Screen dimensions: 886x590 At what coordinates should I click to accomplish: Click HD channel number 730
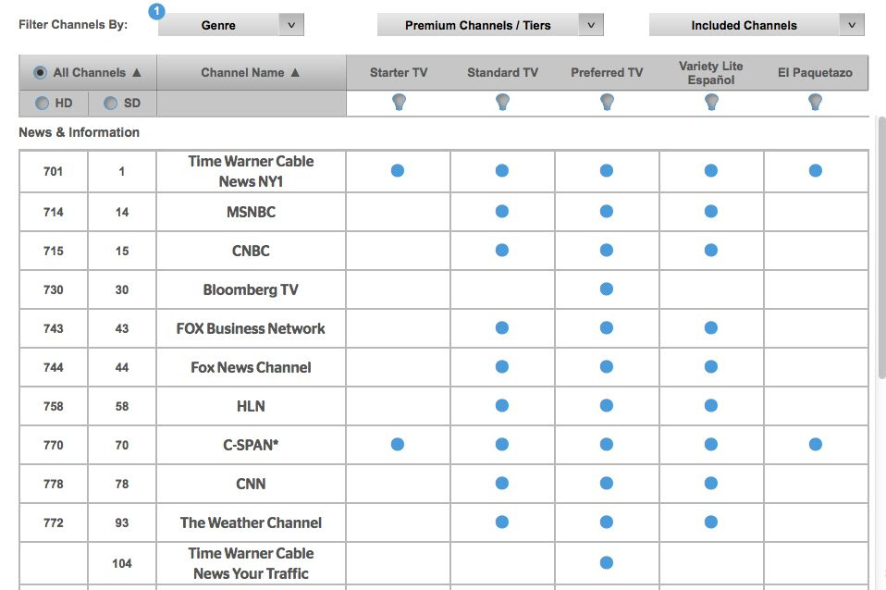tap(53, 290)
